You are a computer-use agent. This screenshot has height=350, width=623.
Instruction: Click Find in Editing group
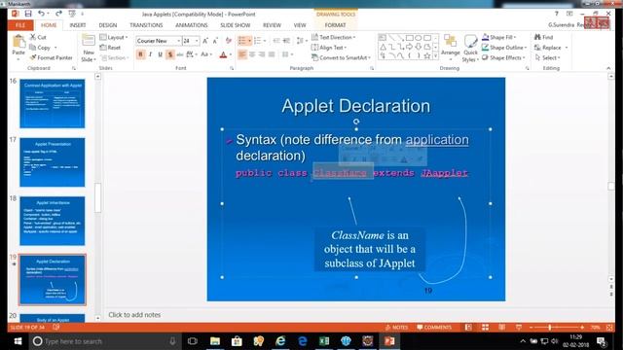coord(543,37)
